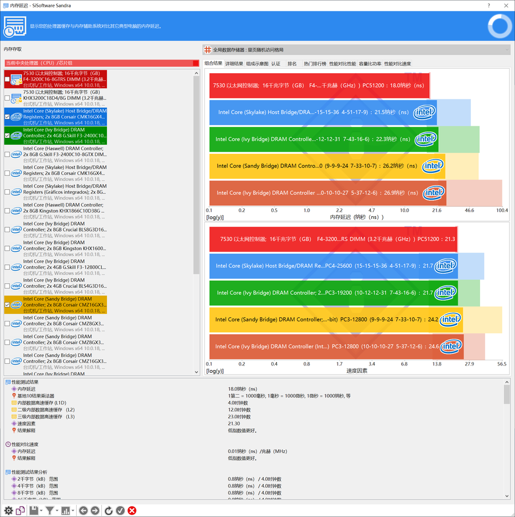Click the red hash icon beside 全局数据存储器
515x517 pixels.
tap(208, 50)
